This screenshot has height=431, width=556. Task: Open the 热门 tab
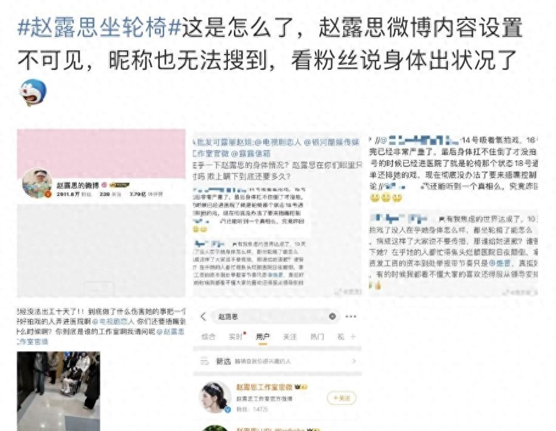coord(317,336)
